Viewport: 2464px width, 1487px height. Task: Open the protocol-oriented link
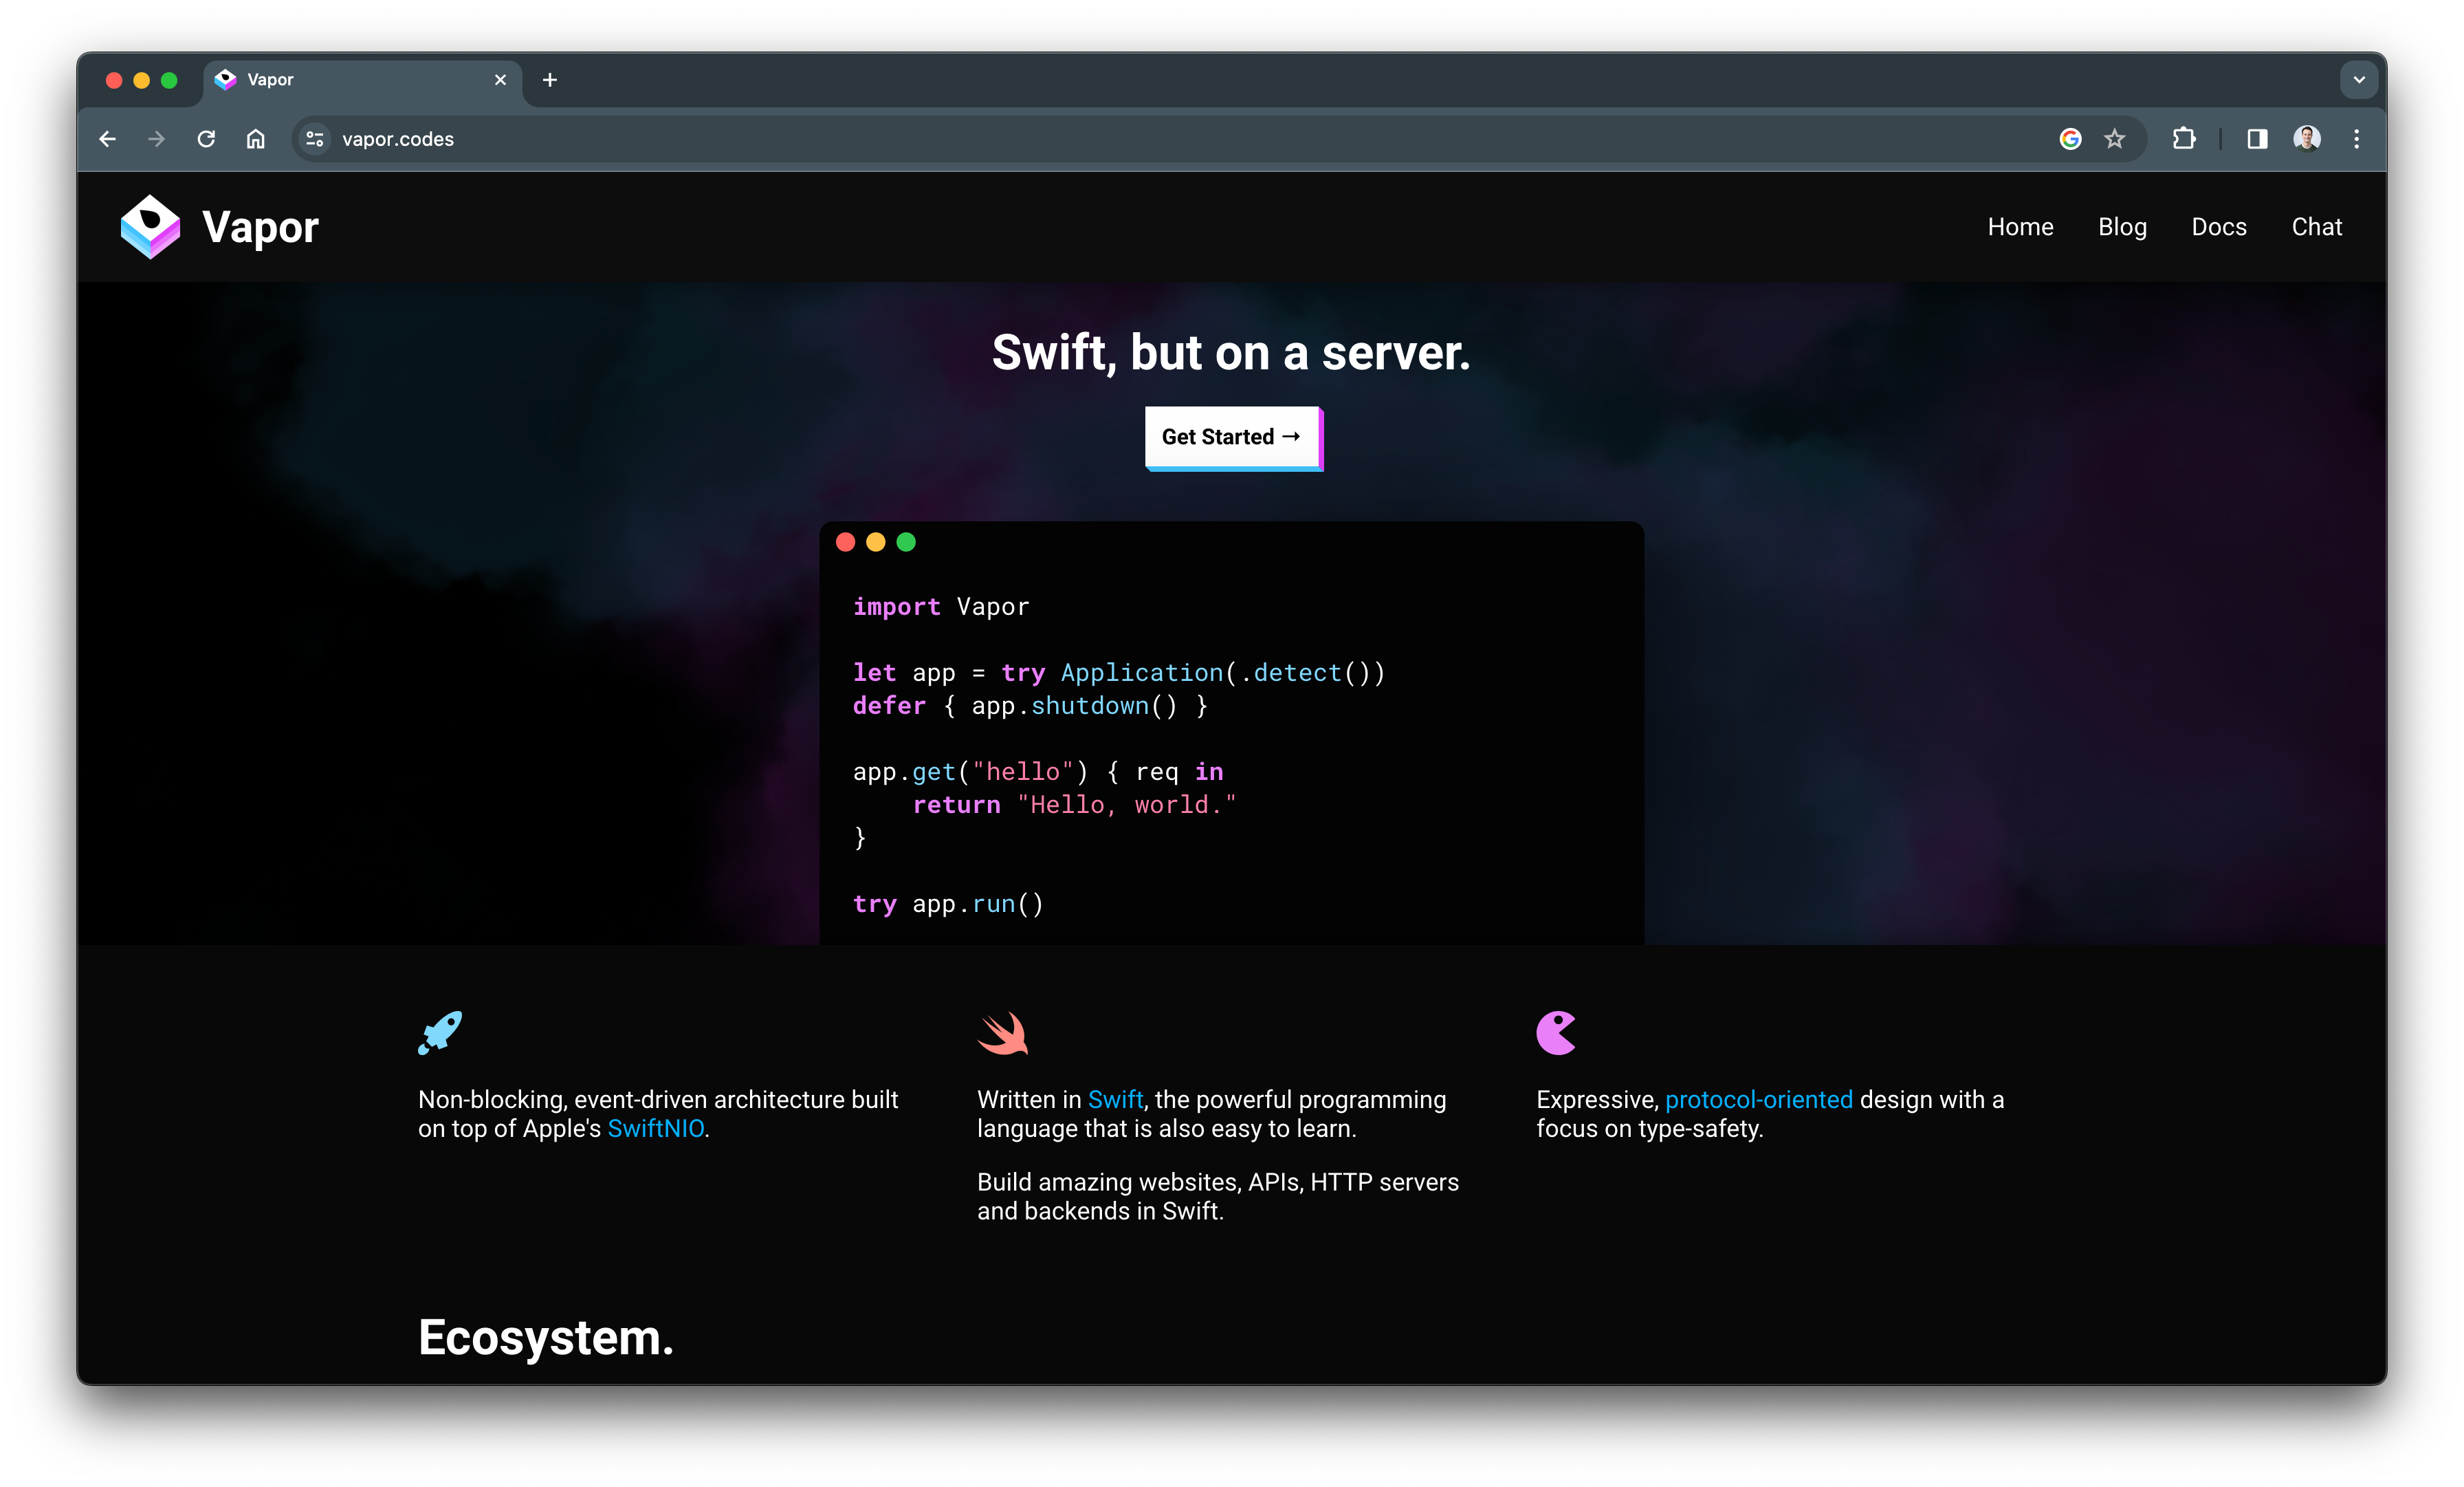click(1758, 1100)
